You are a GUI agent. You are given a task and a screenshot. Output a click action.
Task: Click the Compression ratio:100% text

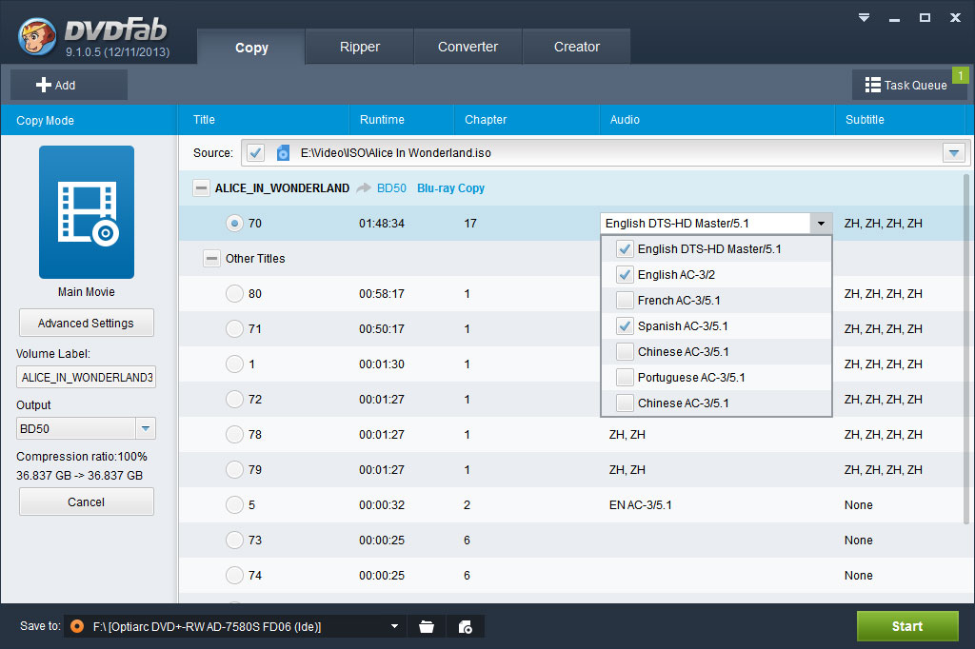pyautogui.click(x=82, y=456)
